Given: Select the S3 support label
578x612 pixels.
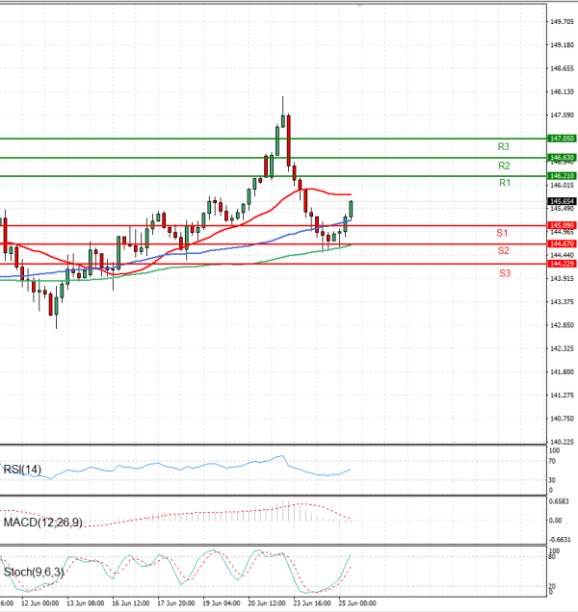Looking at the screenshot, I should point(505,273).
